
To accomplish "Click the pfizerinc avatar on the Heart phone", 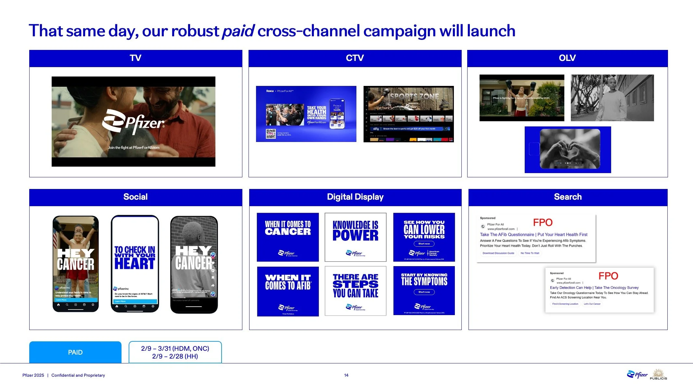I will pyautogui.click(x=115, y=289).
